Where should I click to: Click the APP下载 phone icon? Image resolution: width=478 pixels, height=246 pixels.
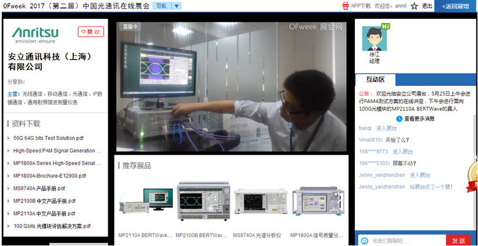pos(346,6)
